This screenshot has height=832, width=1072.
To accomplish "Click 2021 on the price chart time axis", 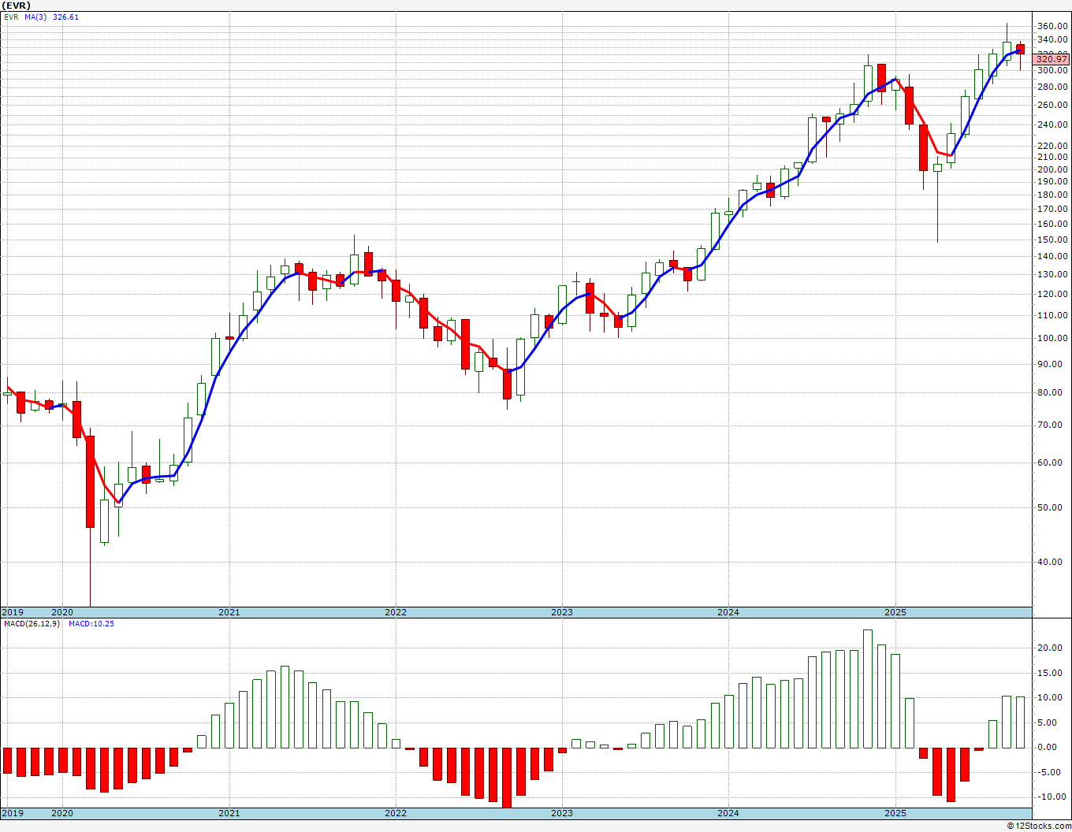I will tap(229, 612).
